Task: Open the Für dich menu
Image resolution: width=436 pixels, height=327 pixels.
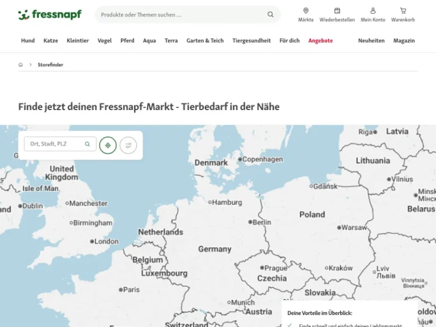Action: [290, 41]
